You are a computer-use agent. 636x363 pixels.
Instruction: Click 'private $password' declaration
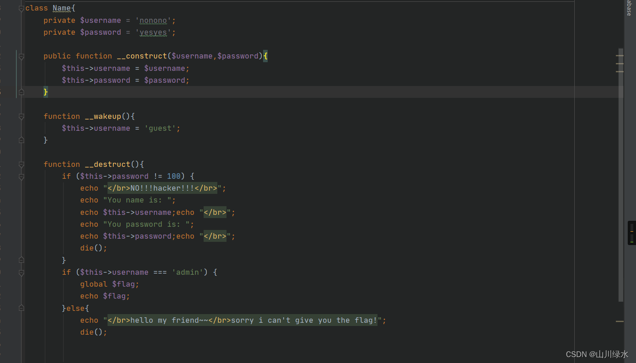coord(82,32)
